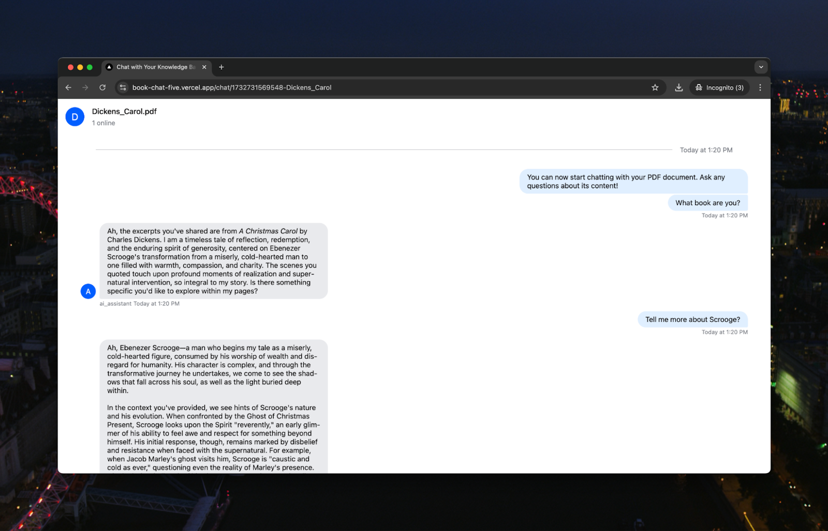Screen dimensions: 828x531
Task: Reload the current page
Action: point(102,87)
